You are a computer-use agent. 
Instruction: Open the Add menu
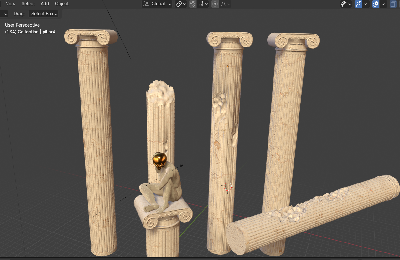tap(45, 4)
